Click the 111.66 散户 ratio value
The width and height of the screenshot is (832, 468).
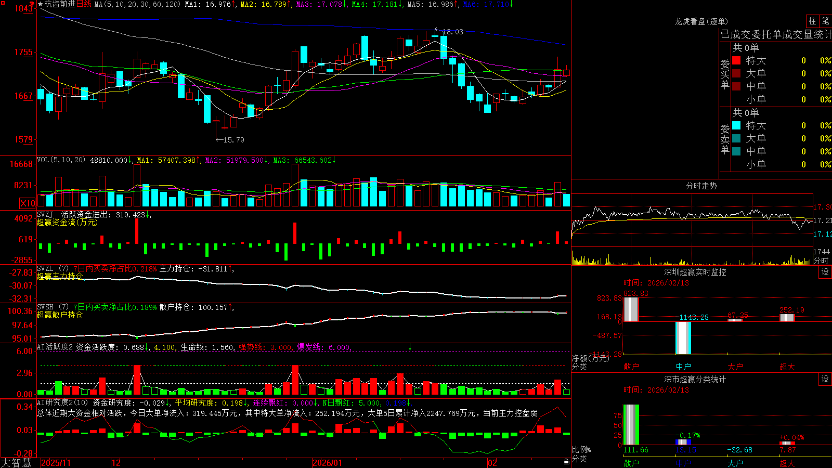636,450
